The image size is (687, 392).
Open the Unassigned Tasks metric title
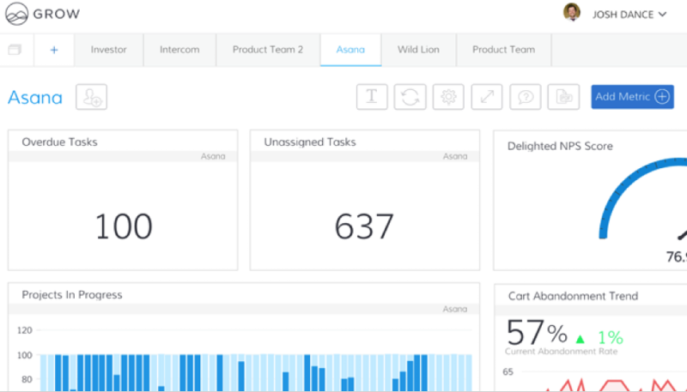(310, 142)
